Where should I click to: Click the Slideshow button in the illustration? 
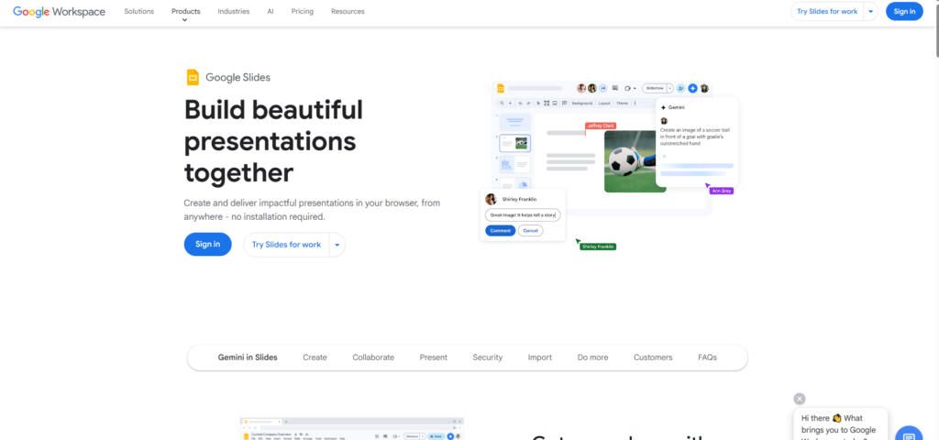655,88
